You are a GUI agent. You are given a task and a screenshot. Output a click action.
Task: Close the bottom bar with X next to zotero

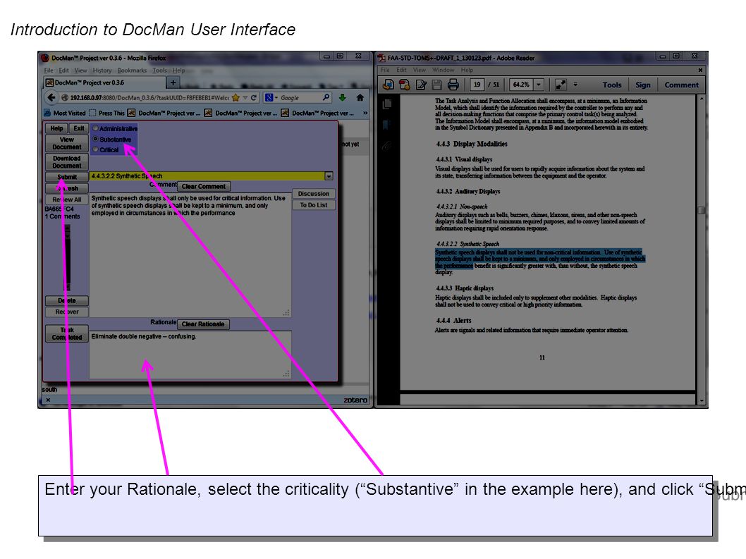coord(48,400)
